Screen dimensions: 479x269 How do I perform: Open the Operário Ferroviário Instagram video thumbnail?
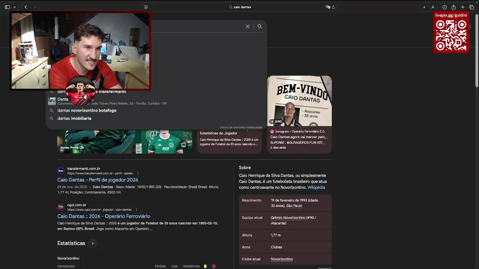click(299, 101)
